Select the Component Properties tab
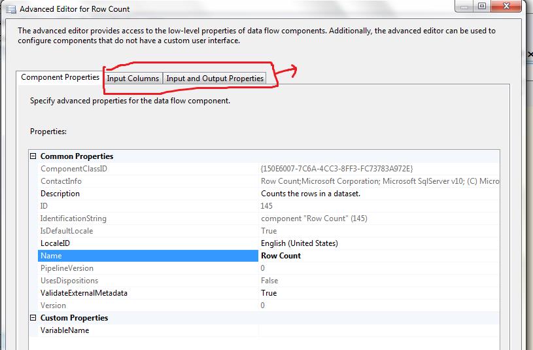Screen dimensions: 533x350 click(60, 77)
